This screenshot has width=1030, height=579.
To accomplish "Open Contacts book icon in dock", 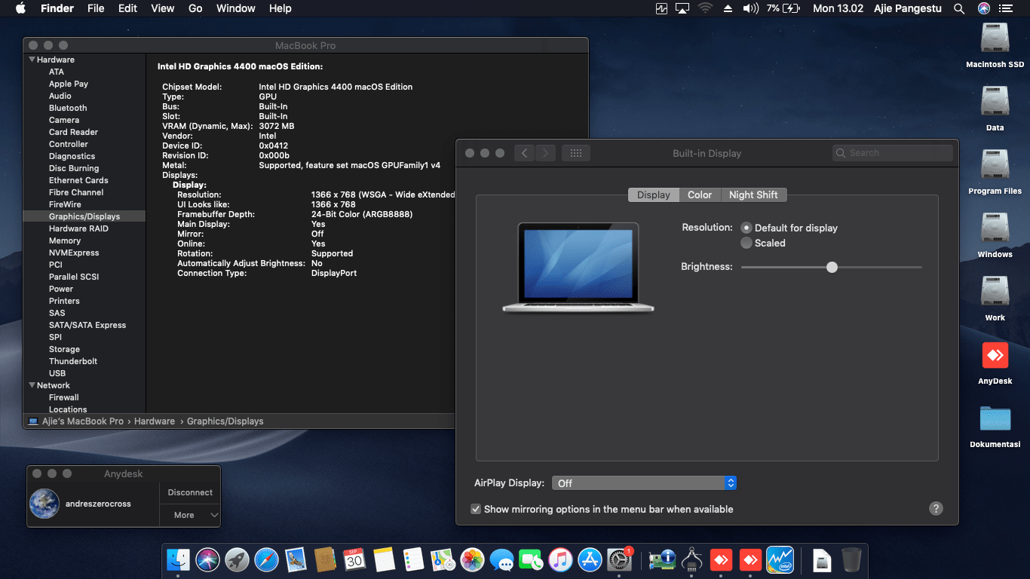I will pyautogui.click(x=325, y=559).
